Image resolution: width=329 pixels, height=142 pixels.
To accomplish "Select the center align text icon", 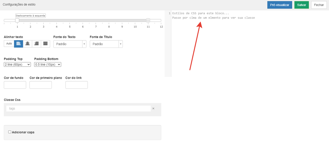I will point(27,44).
